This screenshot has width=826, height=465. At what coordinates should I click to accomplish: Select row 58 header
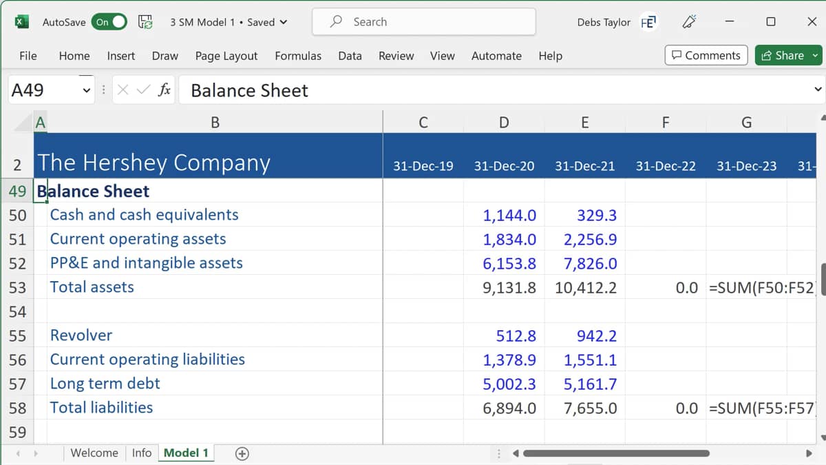tap(17, 408)
